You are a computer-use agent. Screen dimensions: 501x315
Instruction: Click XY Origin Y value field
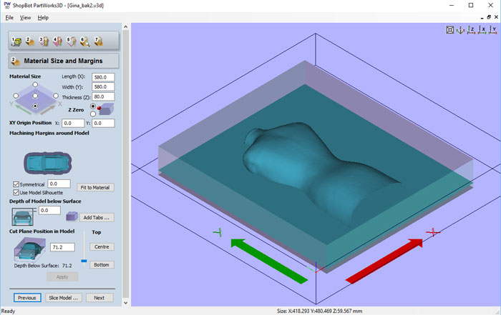pyautogui.click(x=103, y=123)
